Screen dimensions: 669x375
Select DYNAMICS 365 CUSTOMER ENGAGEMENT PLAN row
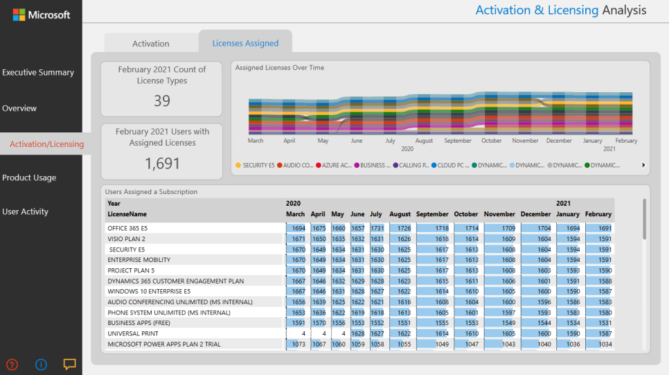tap(176, 281)
